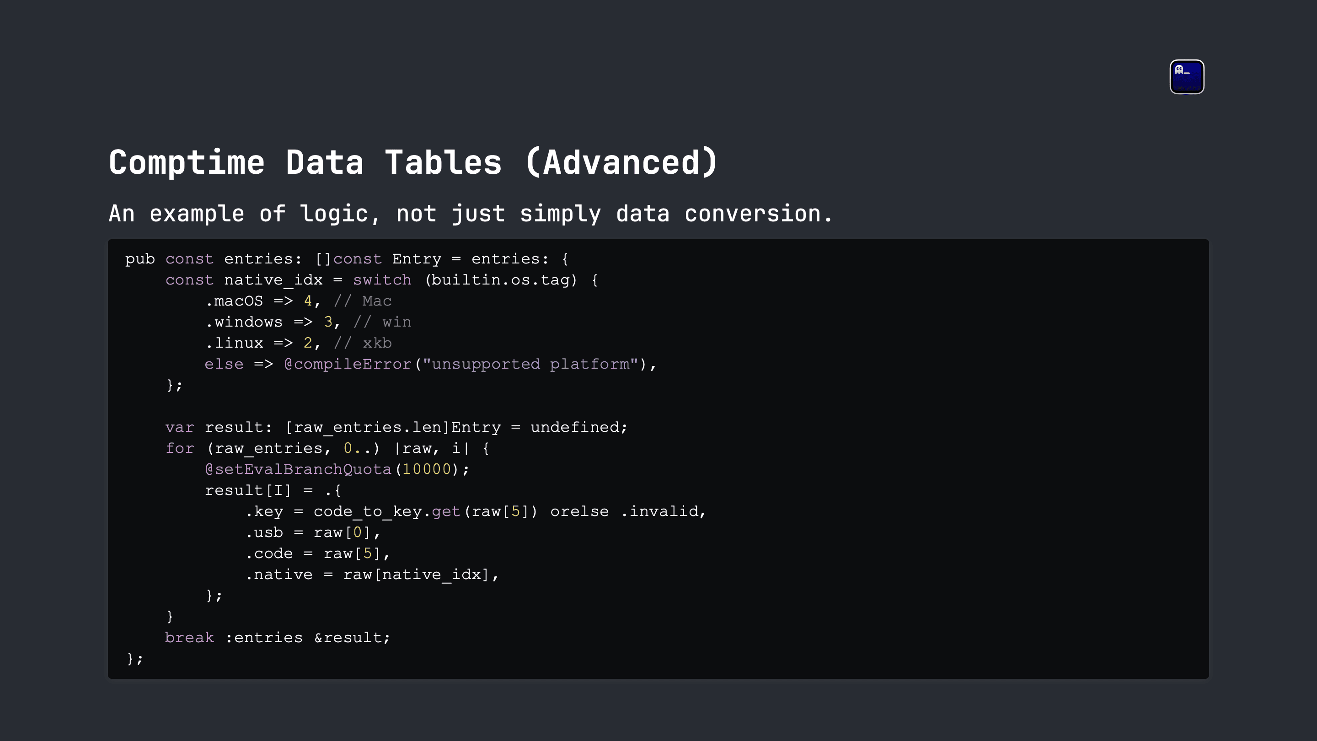The height and width of the screenshot is (741, 1317).
Task: Click the number 10000 in the quota call
Action: pos(427,469)
